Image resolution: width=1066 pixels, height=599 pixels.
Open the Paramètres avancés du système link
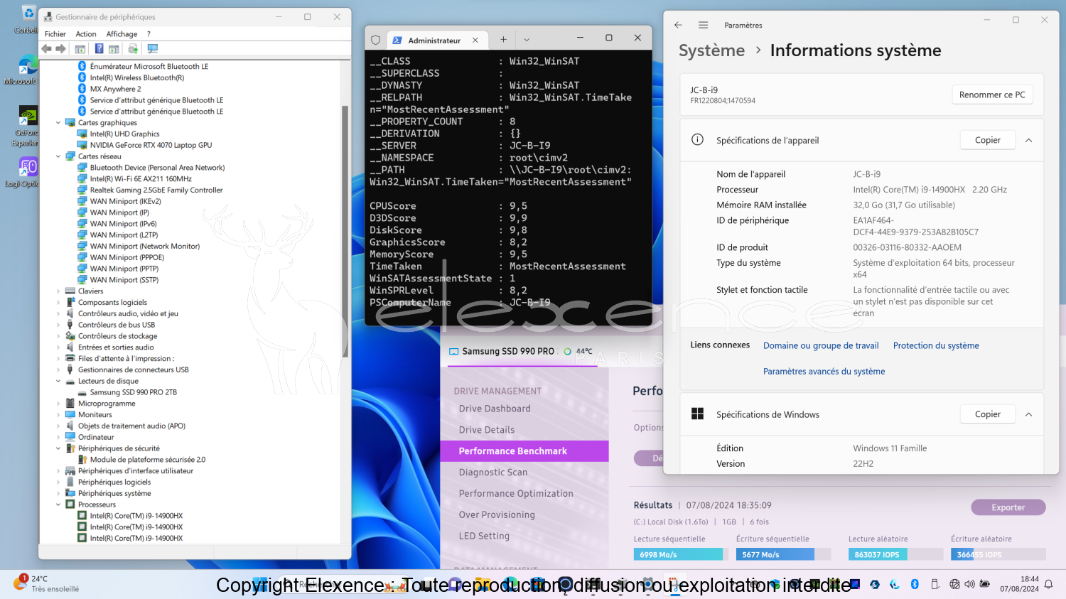[x=824, y=371]
